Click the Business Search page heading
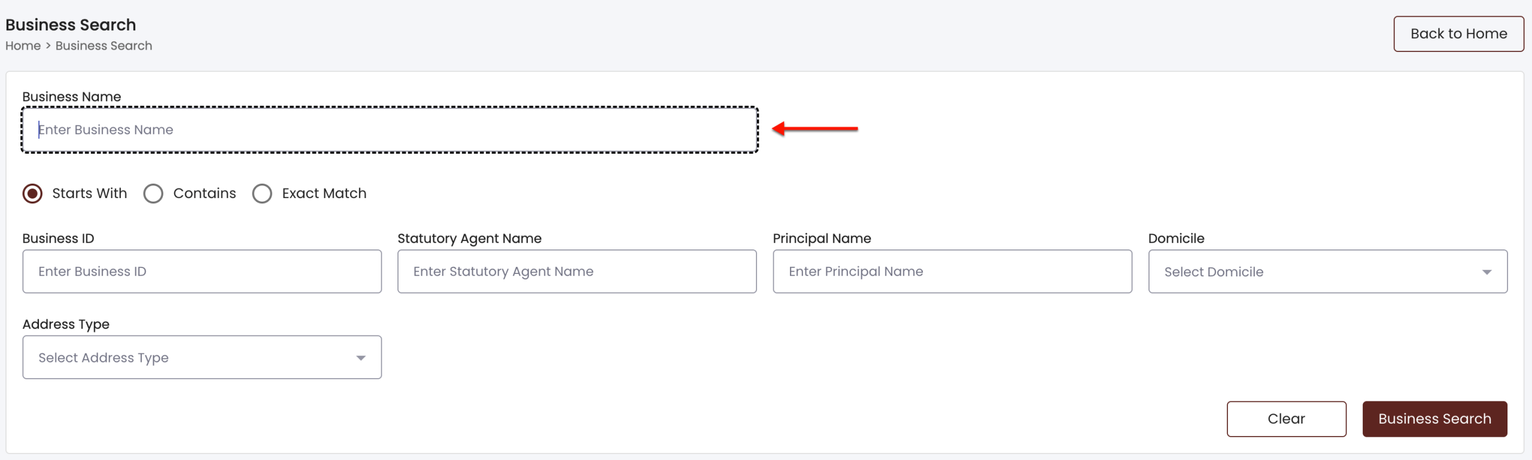 point(71,25)
